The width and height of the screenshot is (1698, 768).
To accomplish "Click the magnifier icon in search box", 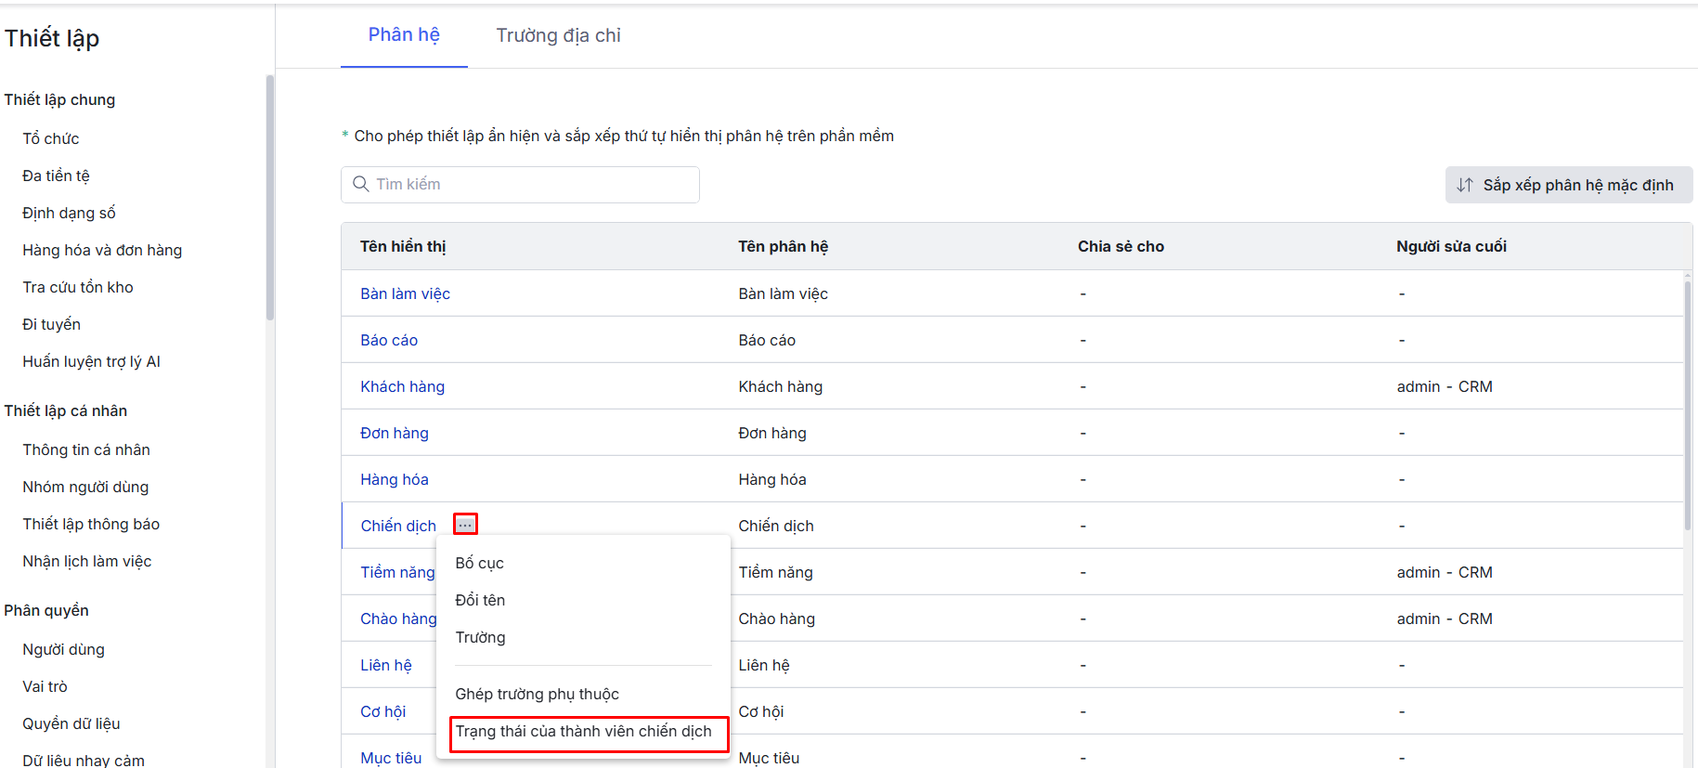I will (x=361, y=184).
